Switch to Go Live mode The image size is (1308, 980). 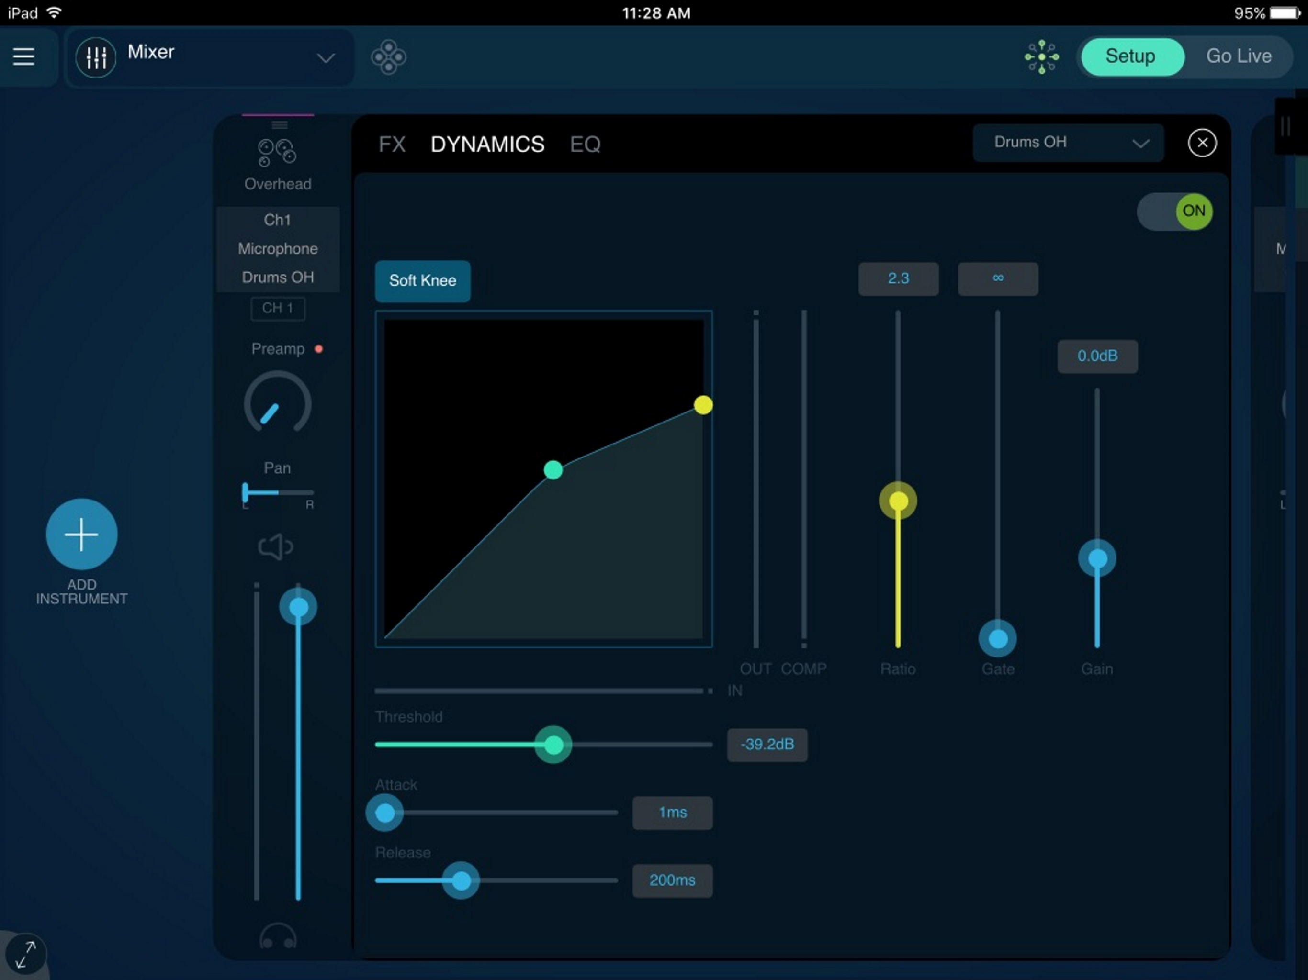click(1238, 56)
